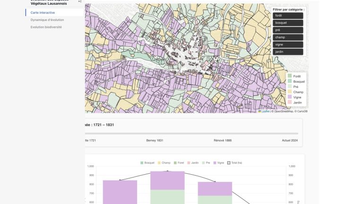The image size is (363, 204).
Task: Click the OpenStreetMap attribution link
Action: [283, 111]
